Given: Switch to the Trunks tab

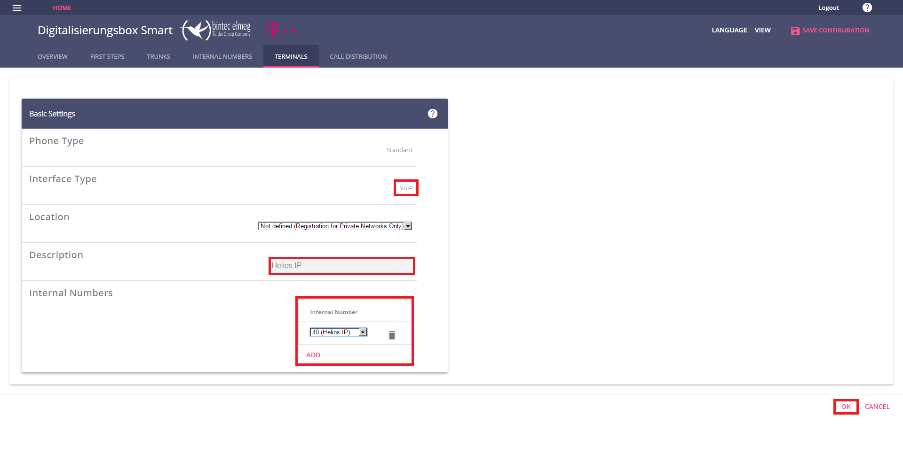Looking at the screenshot, I should [158, 56].
